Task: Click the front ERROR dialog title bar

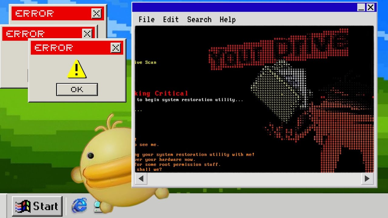Action: pyautogui.click(x=77, y=48)
